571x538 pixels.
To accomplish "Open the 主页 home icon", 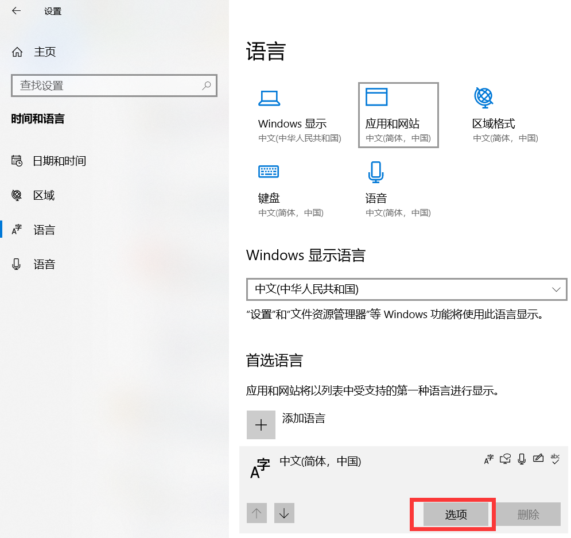I will click(x=17, y=52).
